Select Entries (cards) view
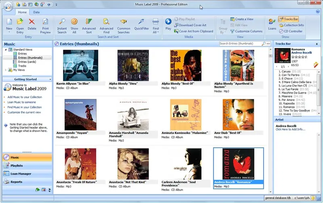 [x=27, y=62]
